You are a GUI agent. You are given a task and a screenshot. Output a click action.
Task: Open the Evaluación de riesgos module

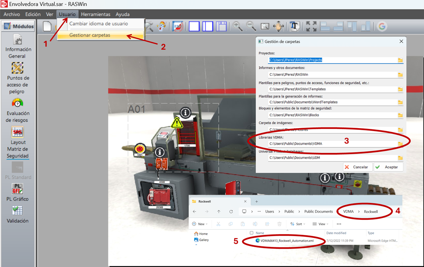(x=18, y=111)
